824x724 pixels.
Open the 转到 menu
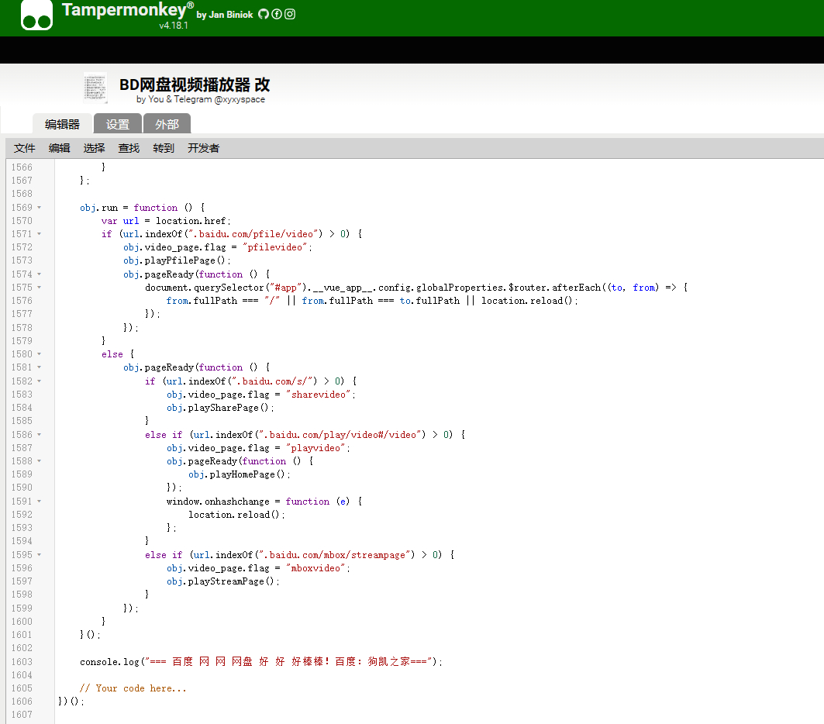click(164, 148)
